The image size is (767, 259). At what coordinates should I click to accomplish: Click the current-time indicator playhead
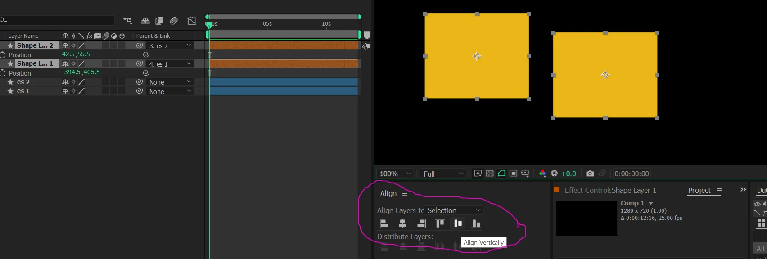(209, 25)
